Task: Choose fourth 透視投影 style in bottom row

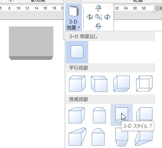Action: [144, 138]
